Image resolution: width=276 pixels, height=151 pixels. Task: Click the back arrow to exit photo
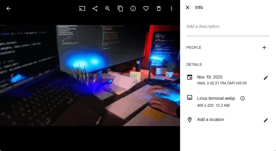tap(9, 9)
